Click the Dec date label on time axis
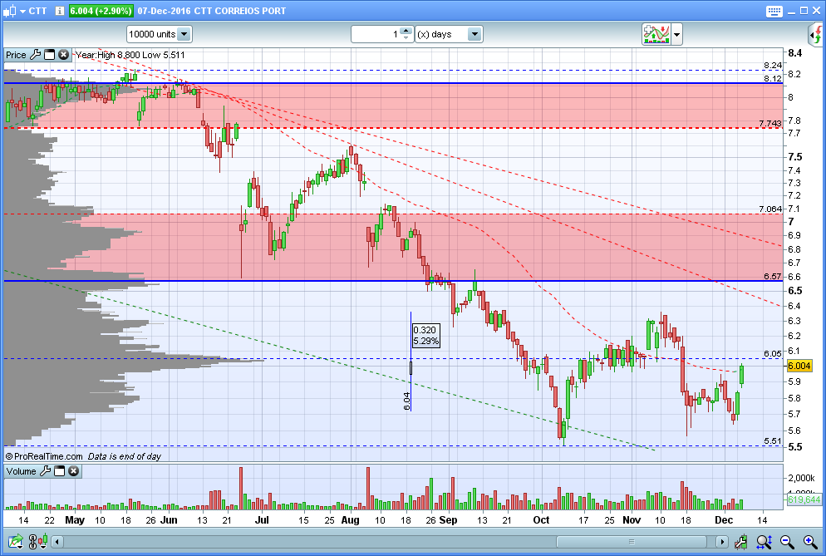826x556 pixels. click(724, 520)
